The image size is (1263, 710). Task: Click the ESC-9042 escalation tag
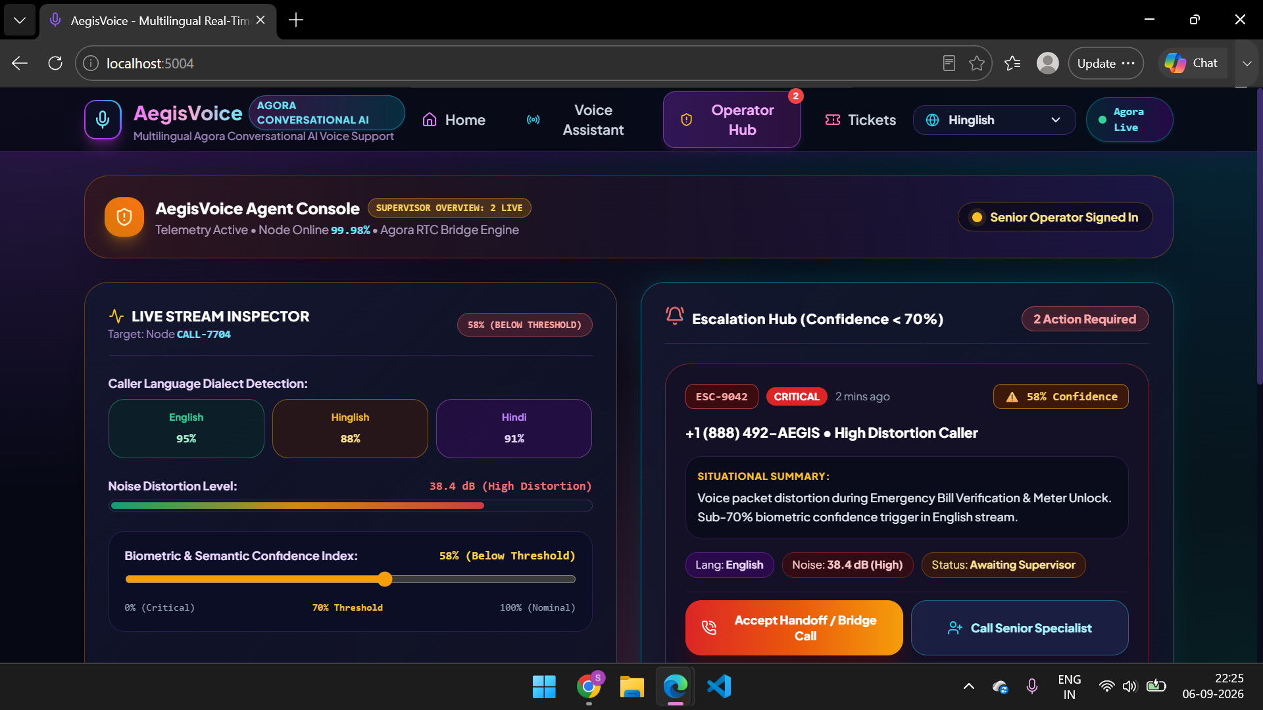click(722, 396)
